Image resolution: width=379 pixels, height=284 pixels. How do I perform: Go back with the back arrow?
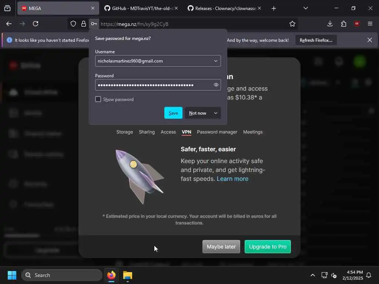pos(9,24)
